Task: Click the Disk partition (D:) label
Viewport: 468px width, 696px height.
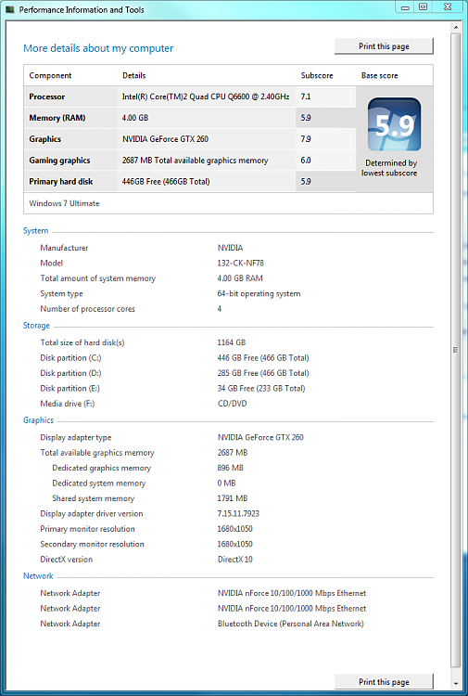Action: 71,373
